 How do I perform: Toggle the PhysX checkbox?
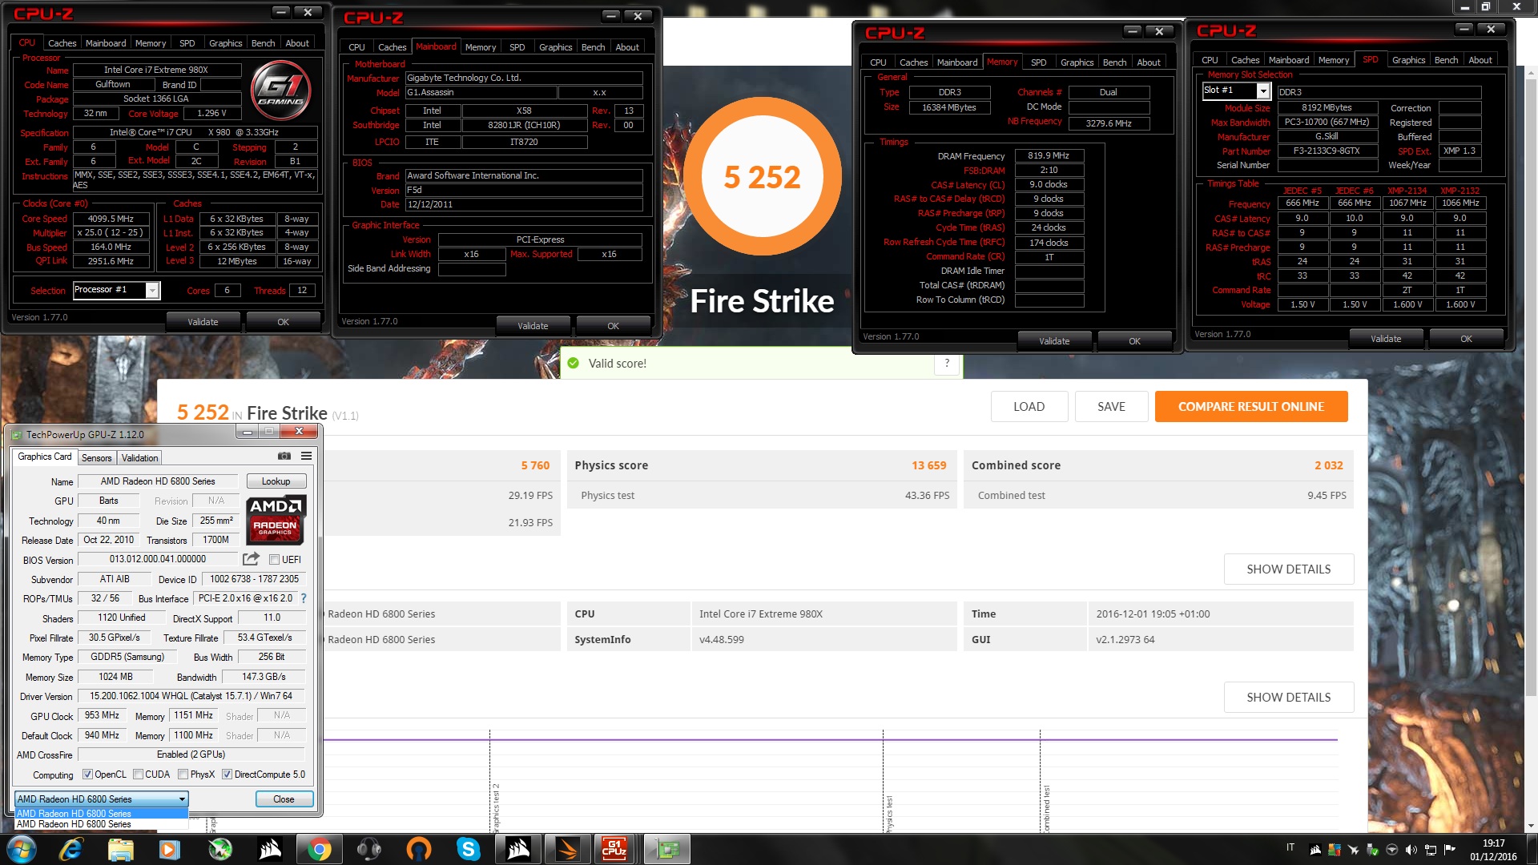pyautogui.click(x=183, y=774)
